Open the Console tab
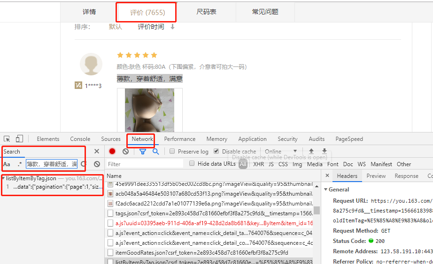 [80, 139]
